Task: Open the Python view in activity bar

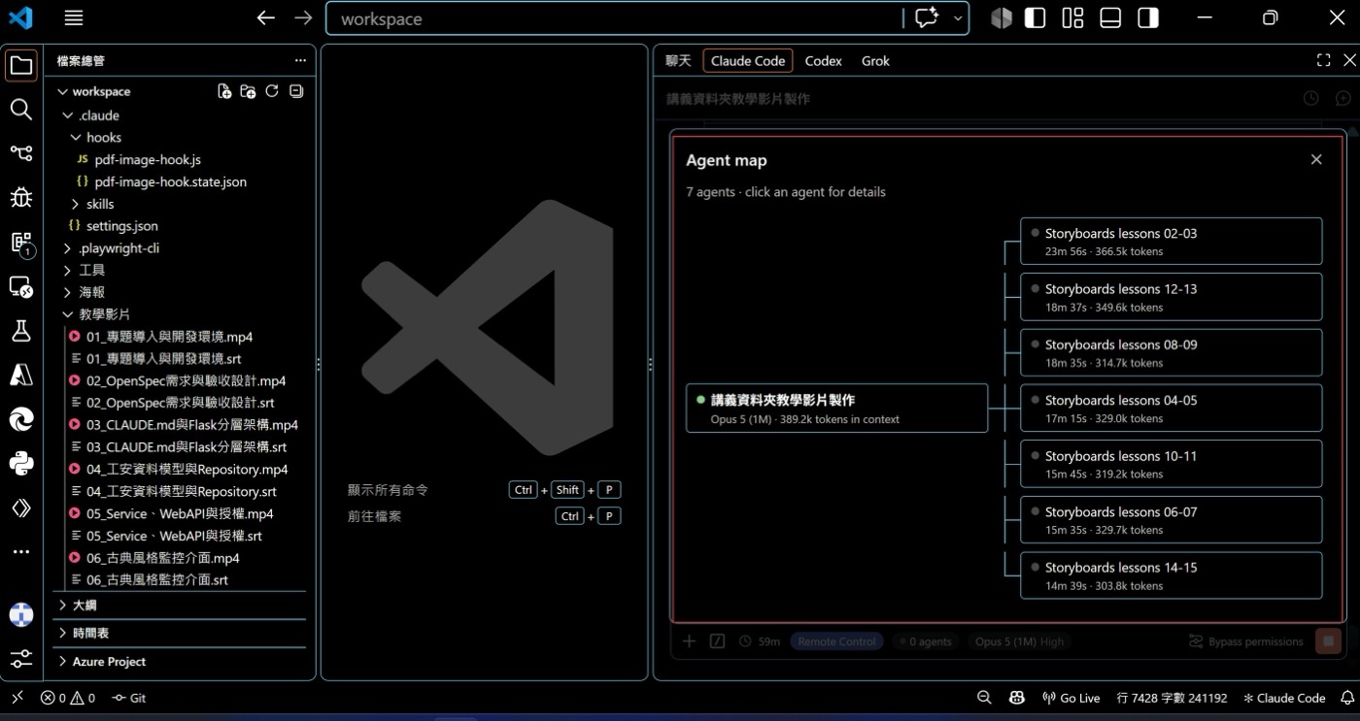Action: click(x=21, y=463)
